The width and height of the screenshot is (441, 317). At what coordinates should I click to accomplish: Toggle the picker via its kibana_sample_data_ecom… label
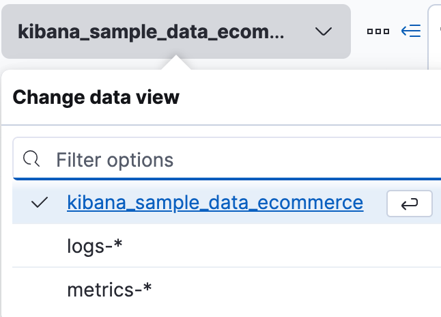click(150, 31)
